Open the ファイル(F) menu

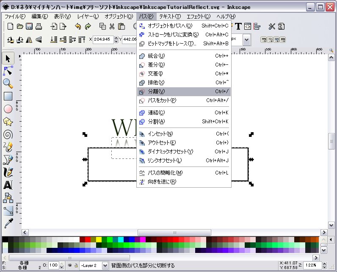[x=15, y=16]
